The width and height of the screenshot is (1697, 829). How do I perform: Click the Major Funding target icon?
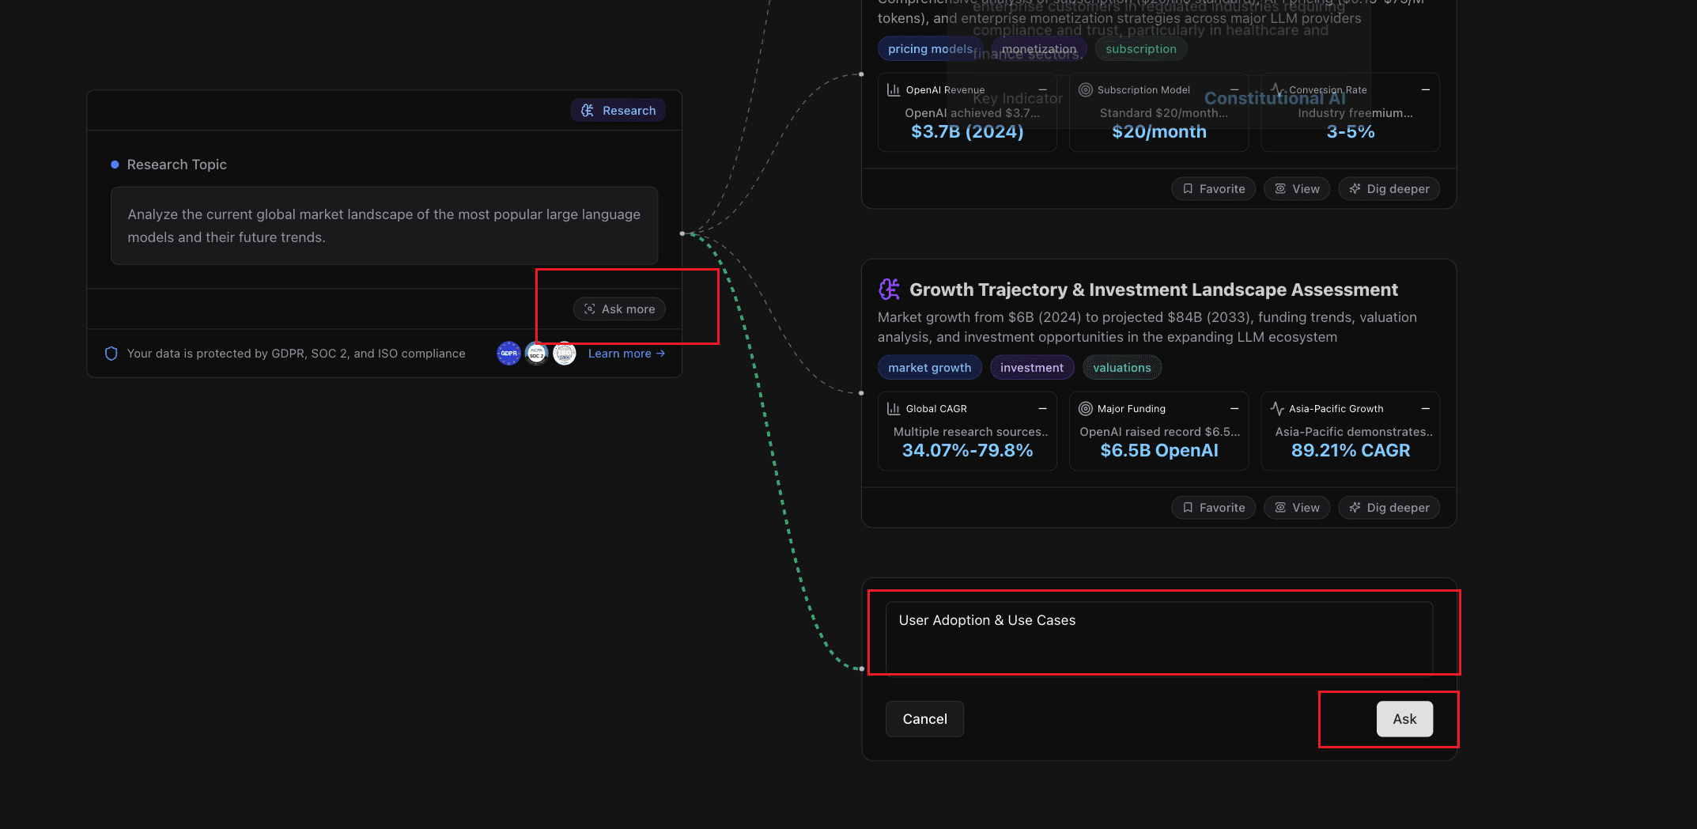pos(1086,409)
